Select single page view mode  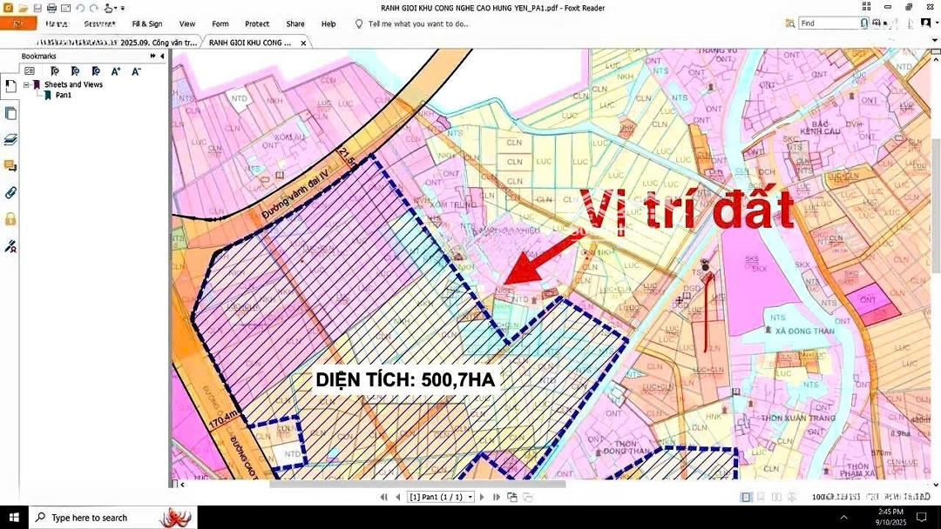pos(746,497)
